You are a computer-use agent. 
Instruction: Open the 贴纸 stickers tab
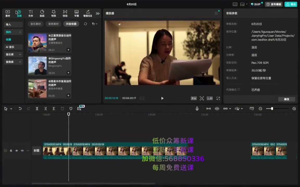pos(42,13)
